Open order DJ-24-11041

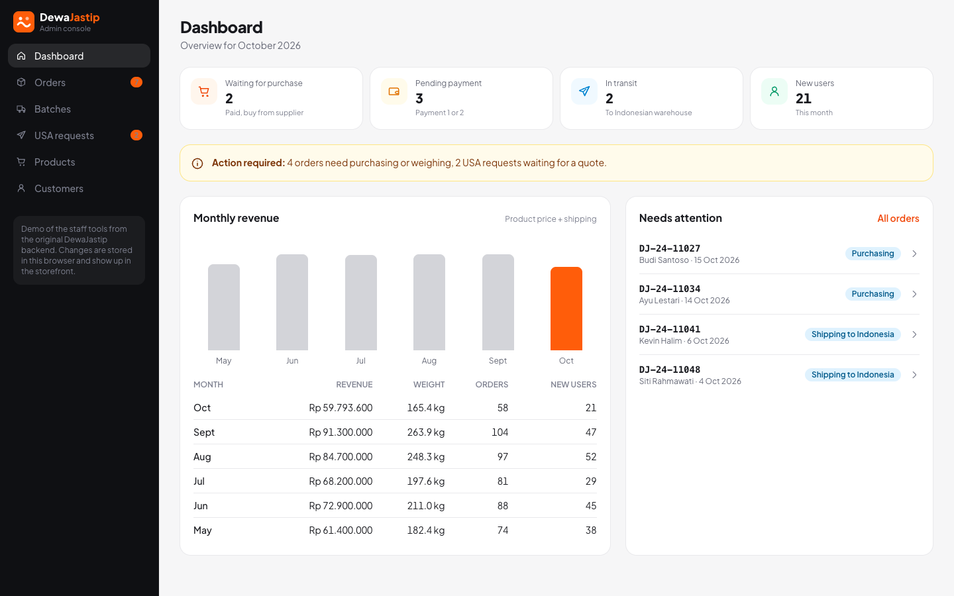779,334
